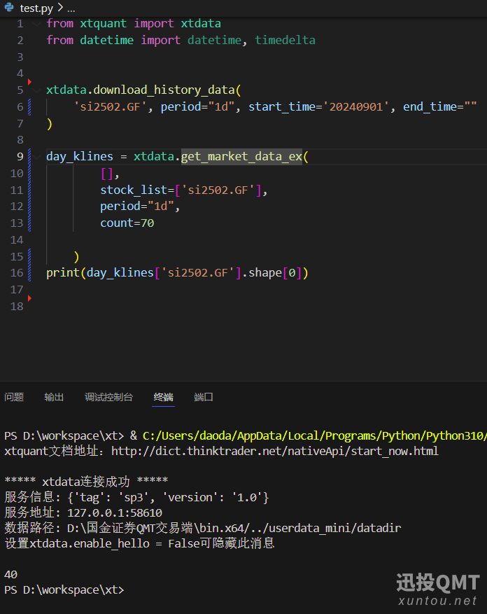Click the Python310 executable path in terminal
487x614 pixels.
[314, 436]
